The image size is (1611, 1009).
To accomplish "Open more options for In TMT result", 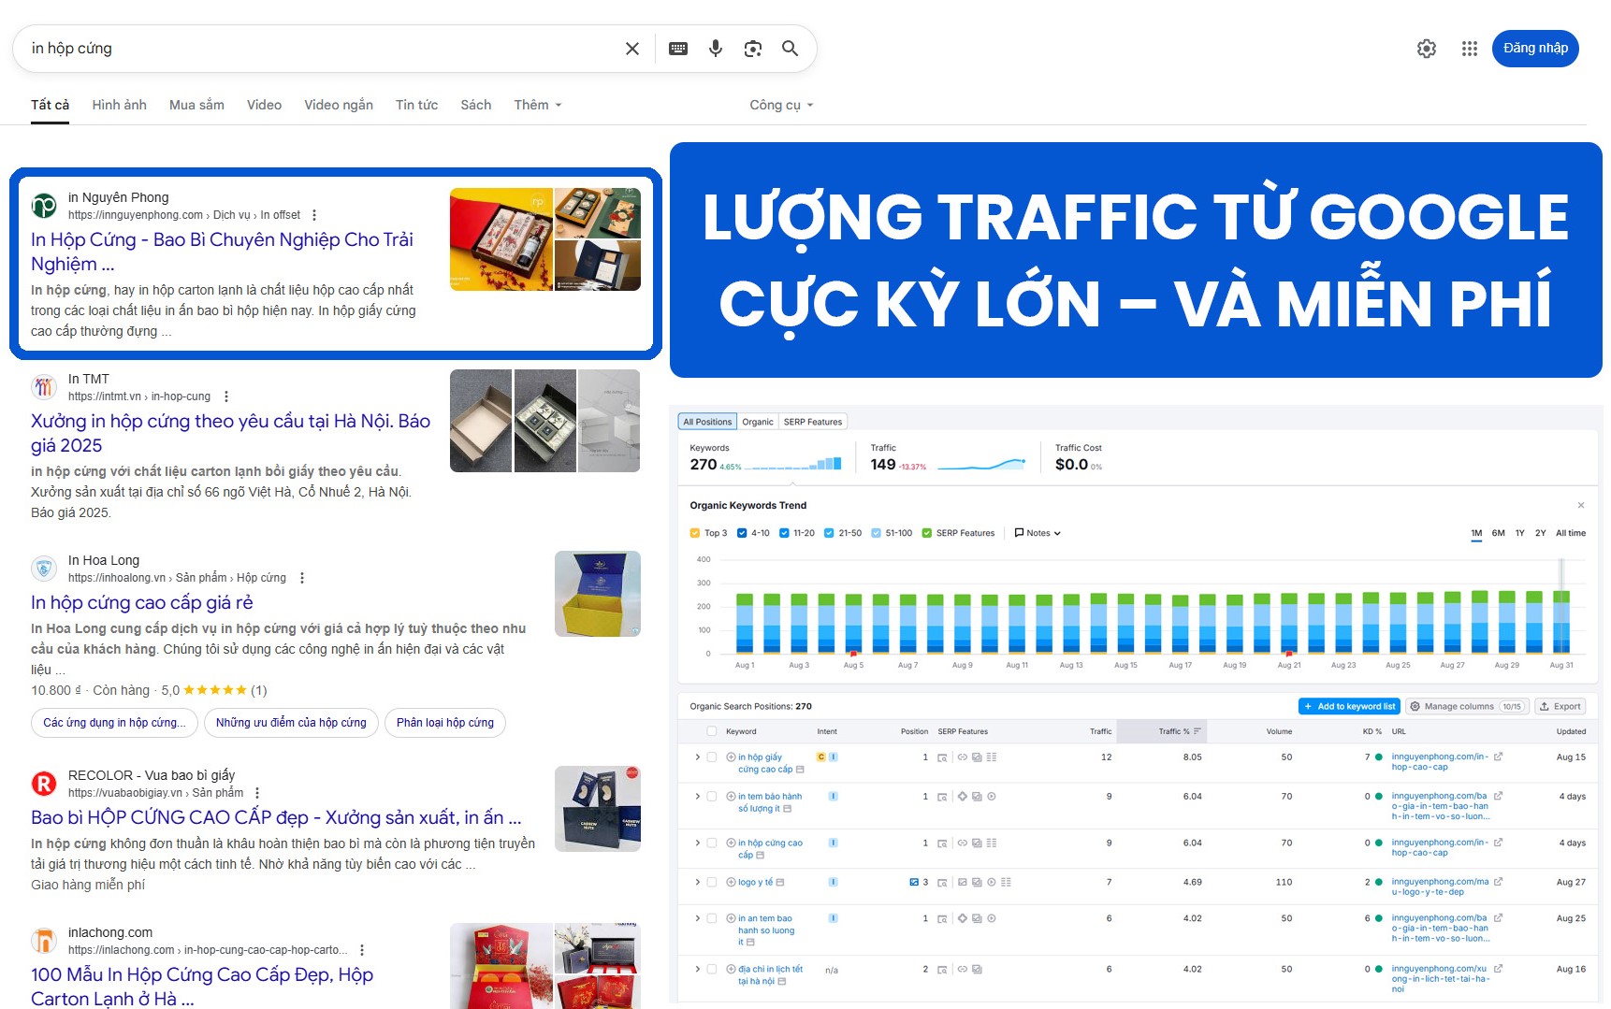I will [226, 396].
